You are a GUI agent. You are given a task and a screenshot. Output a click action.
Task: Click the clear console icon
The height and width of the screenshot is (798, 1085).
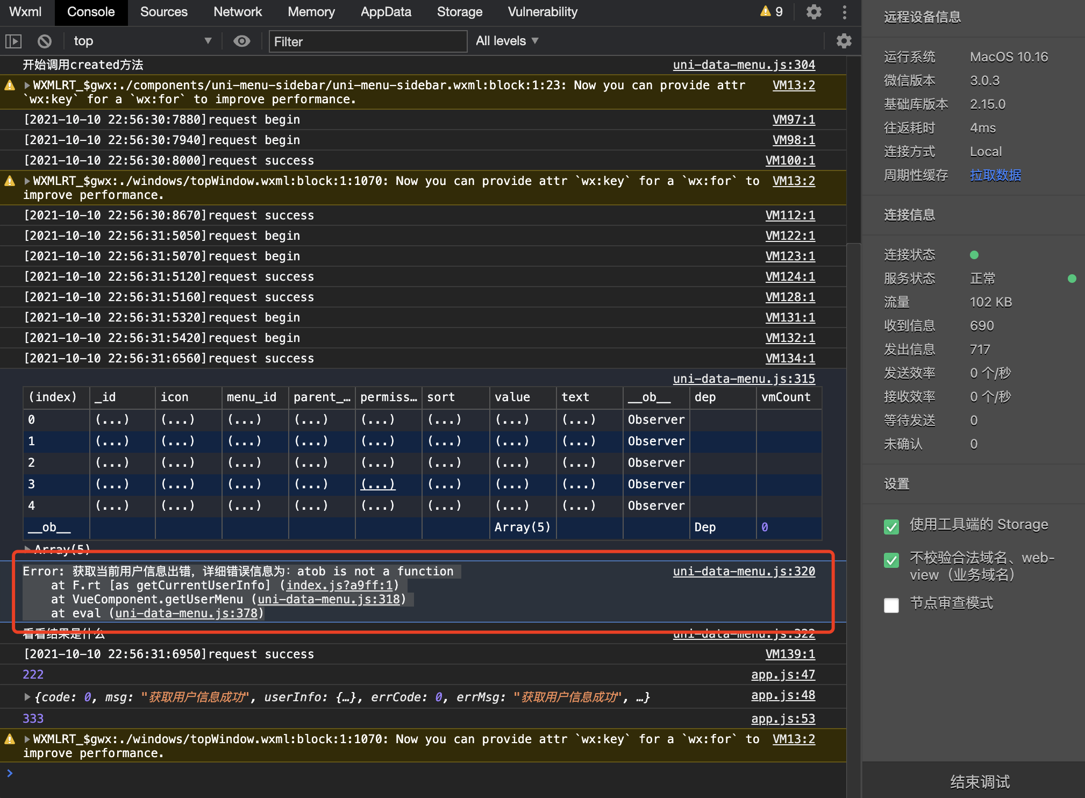point(45,41)
